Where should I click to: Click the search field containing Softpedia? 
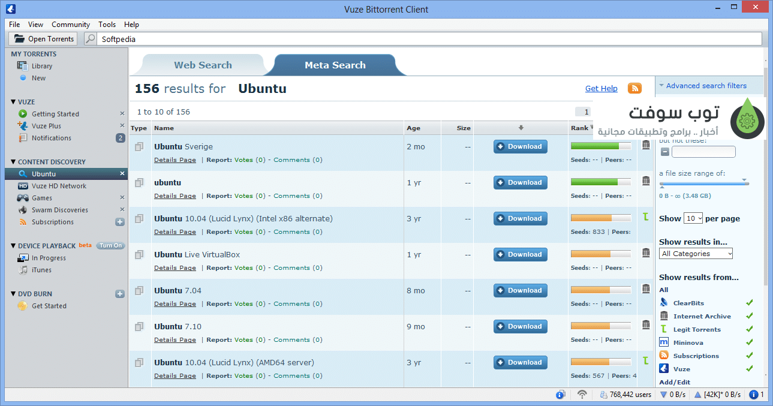click(431, 39)
